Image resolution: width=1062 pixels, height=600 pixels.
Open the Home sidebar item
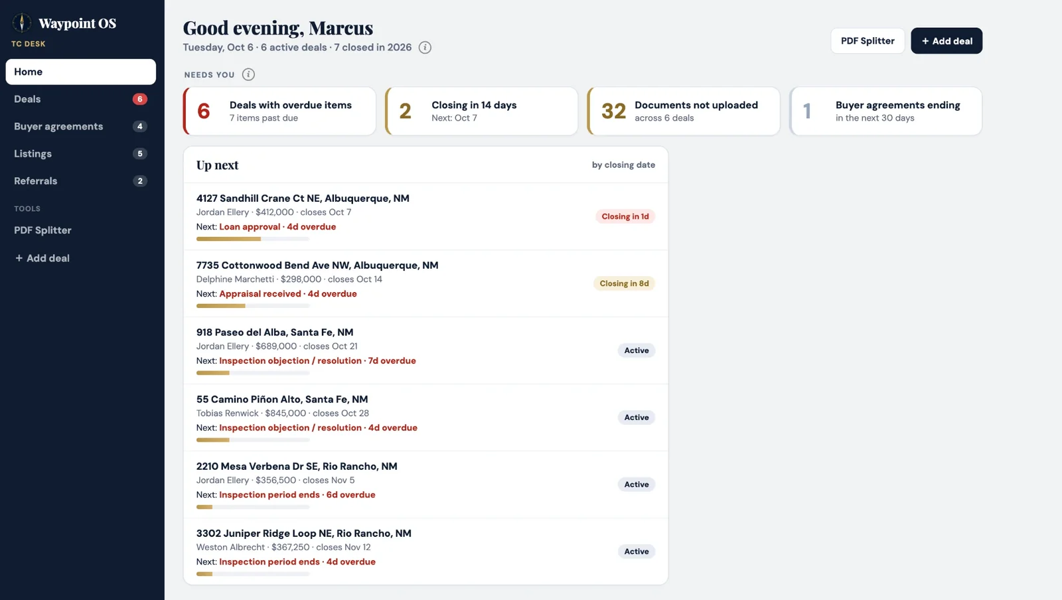pyautogui.click(x=81, y=72)
